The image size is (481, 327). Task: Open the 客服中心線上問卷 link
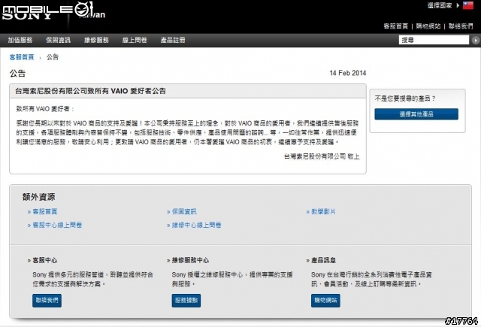[x=57, y=225]
